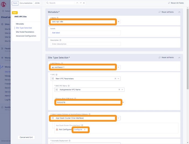Screen dimensions: 189x144
Task: Open Sites in the left sidebar
Action: click(7, 24)
